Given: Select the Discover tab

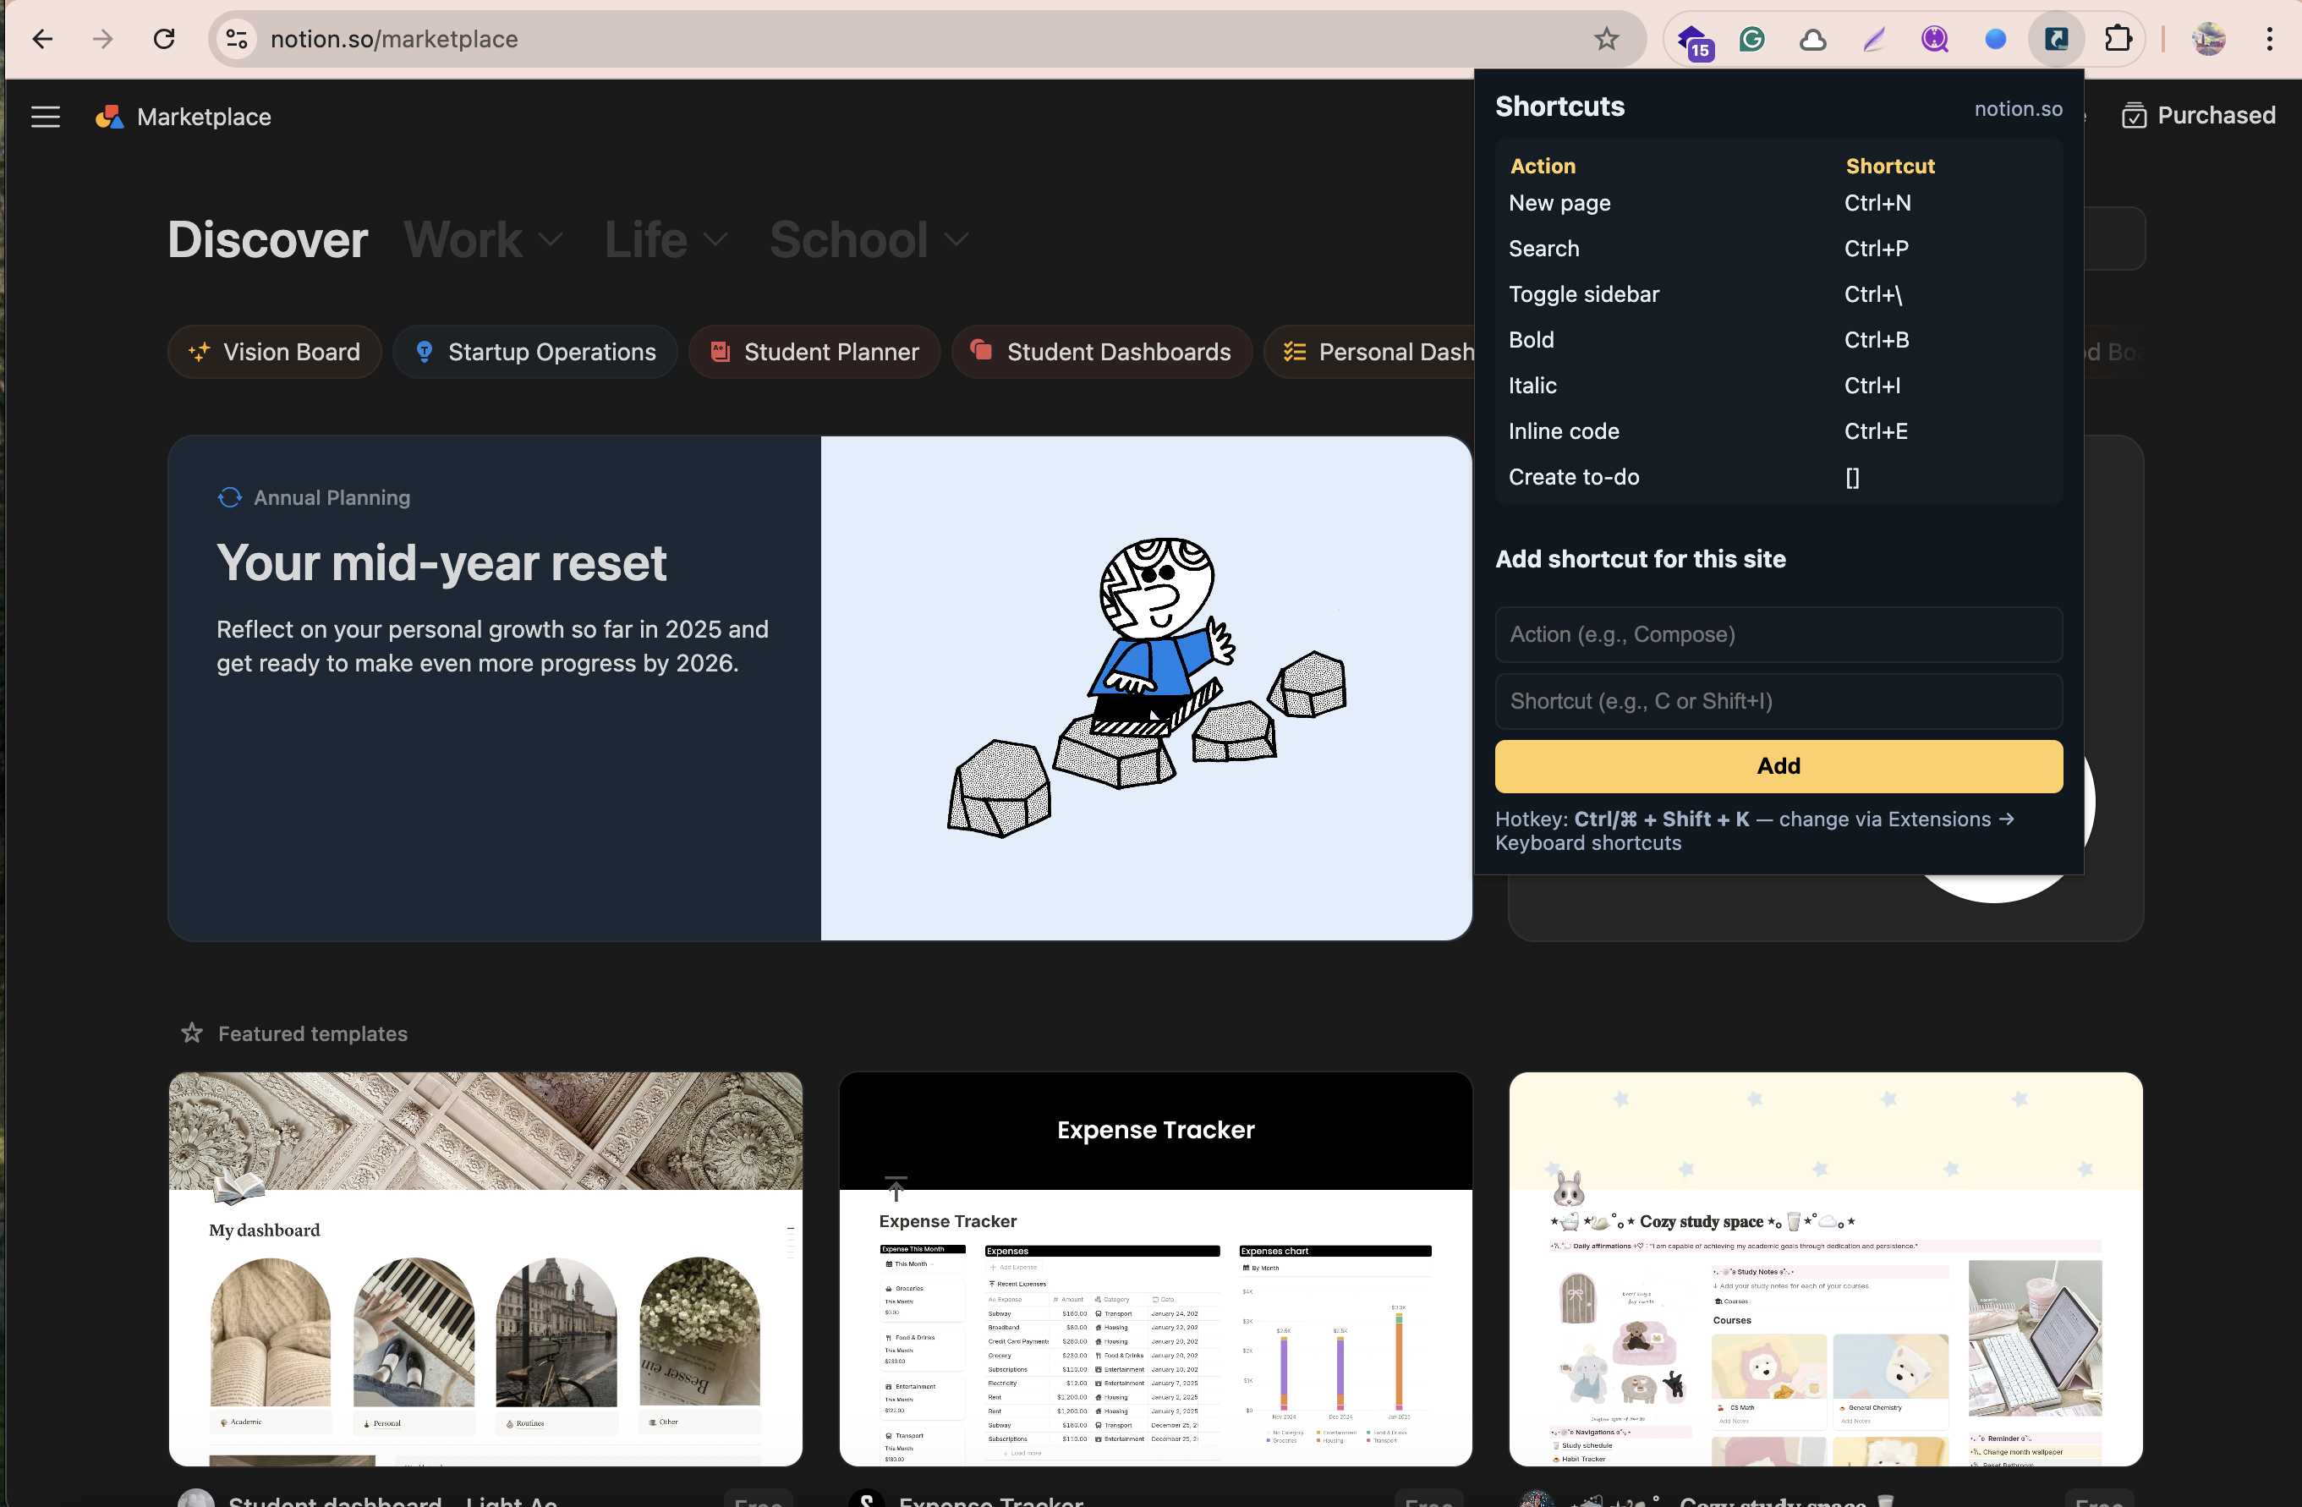Looking at the screenshot, I should 268,240.
